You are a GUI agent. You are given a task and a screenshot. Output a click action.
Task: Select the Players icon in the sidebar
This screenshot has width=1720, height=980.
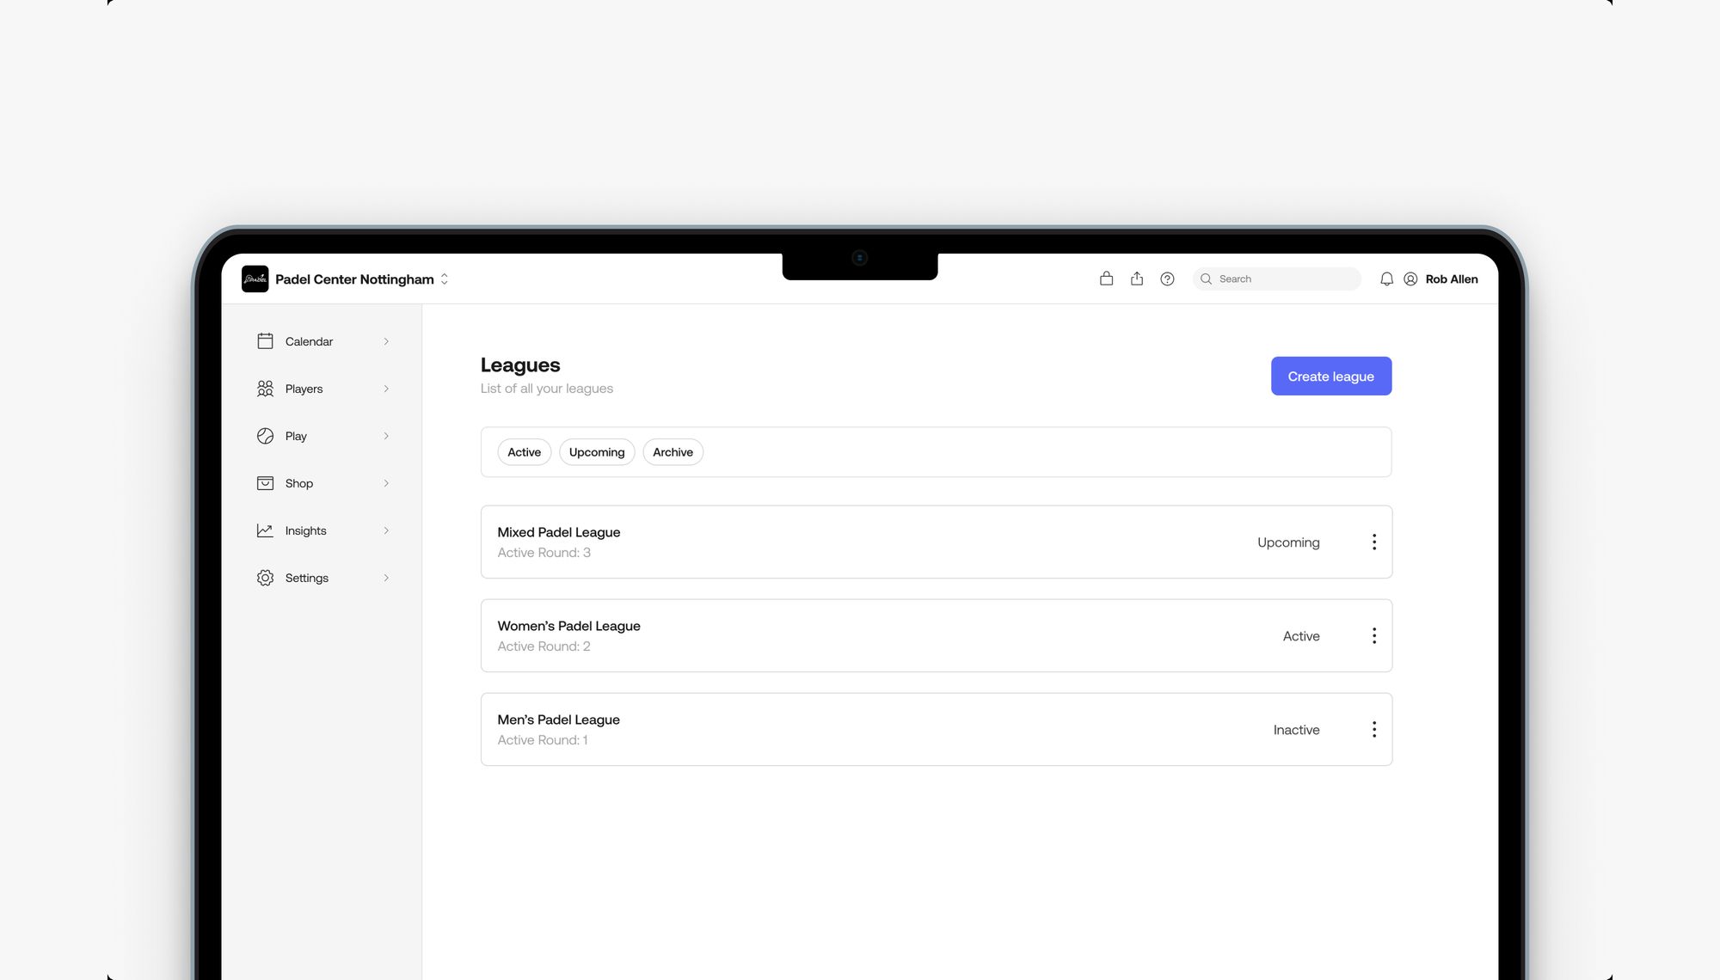(265, 389)
